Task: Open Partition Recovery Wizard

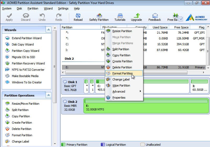Action: (28, 63)
